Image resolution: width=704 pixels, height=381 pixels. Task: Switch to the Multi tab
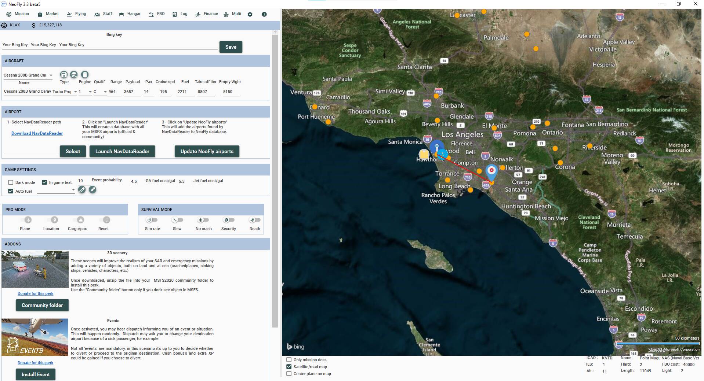(232, 14)
